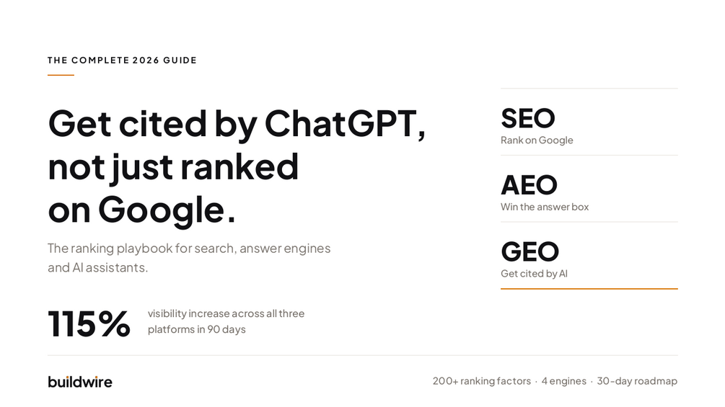
Task: Click 'Win the answer box' text
Action: 545,207
